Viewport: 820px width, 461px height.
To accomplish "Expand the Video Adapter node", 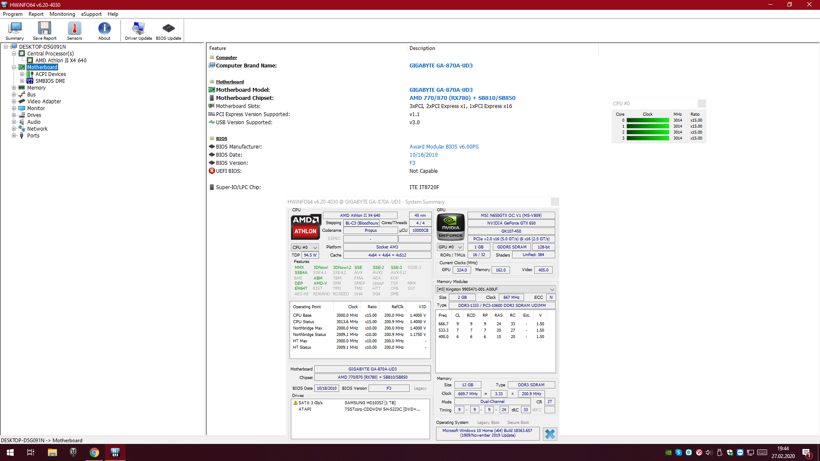I will coord(14,102).
